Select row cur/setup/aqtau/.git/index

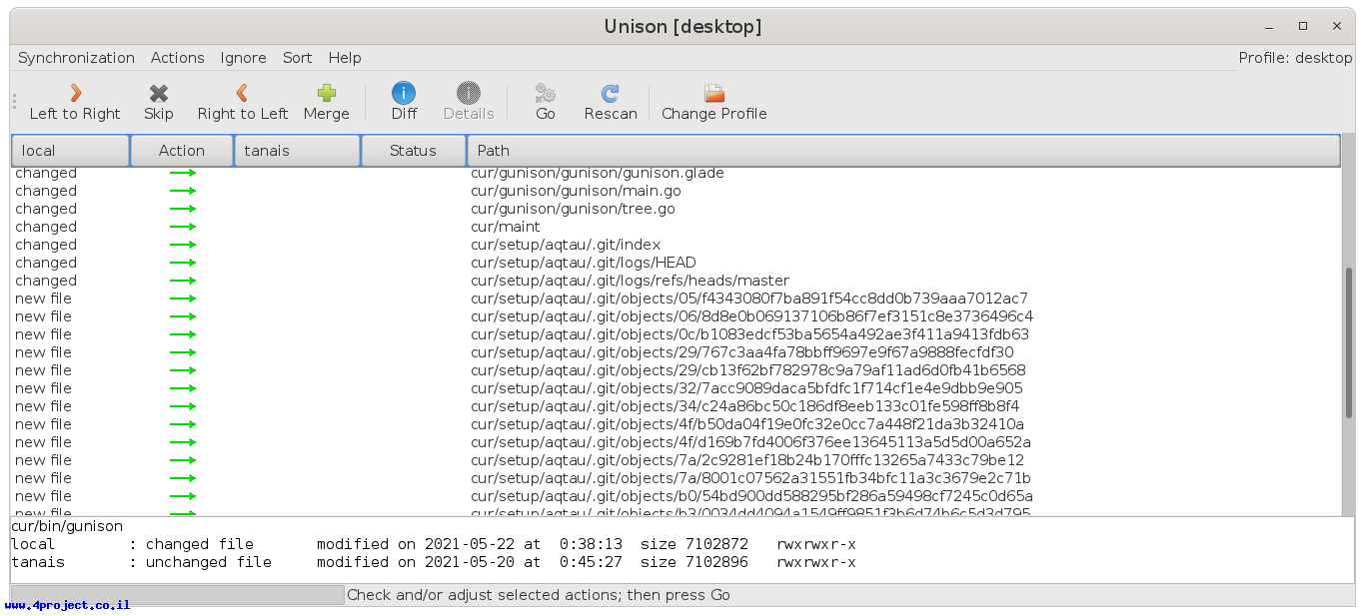click(677, 245)
